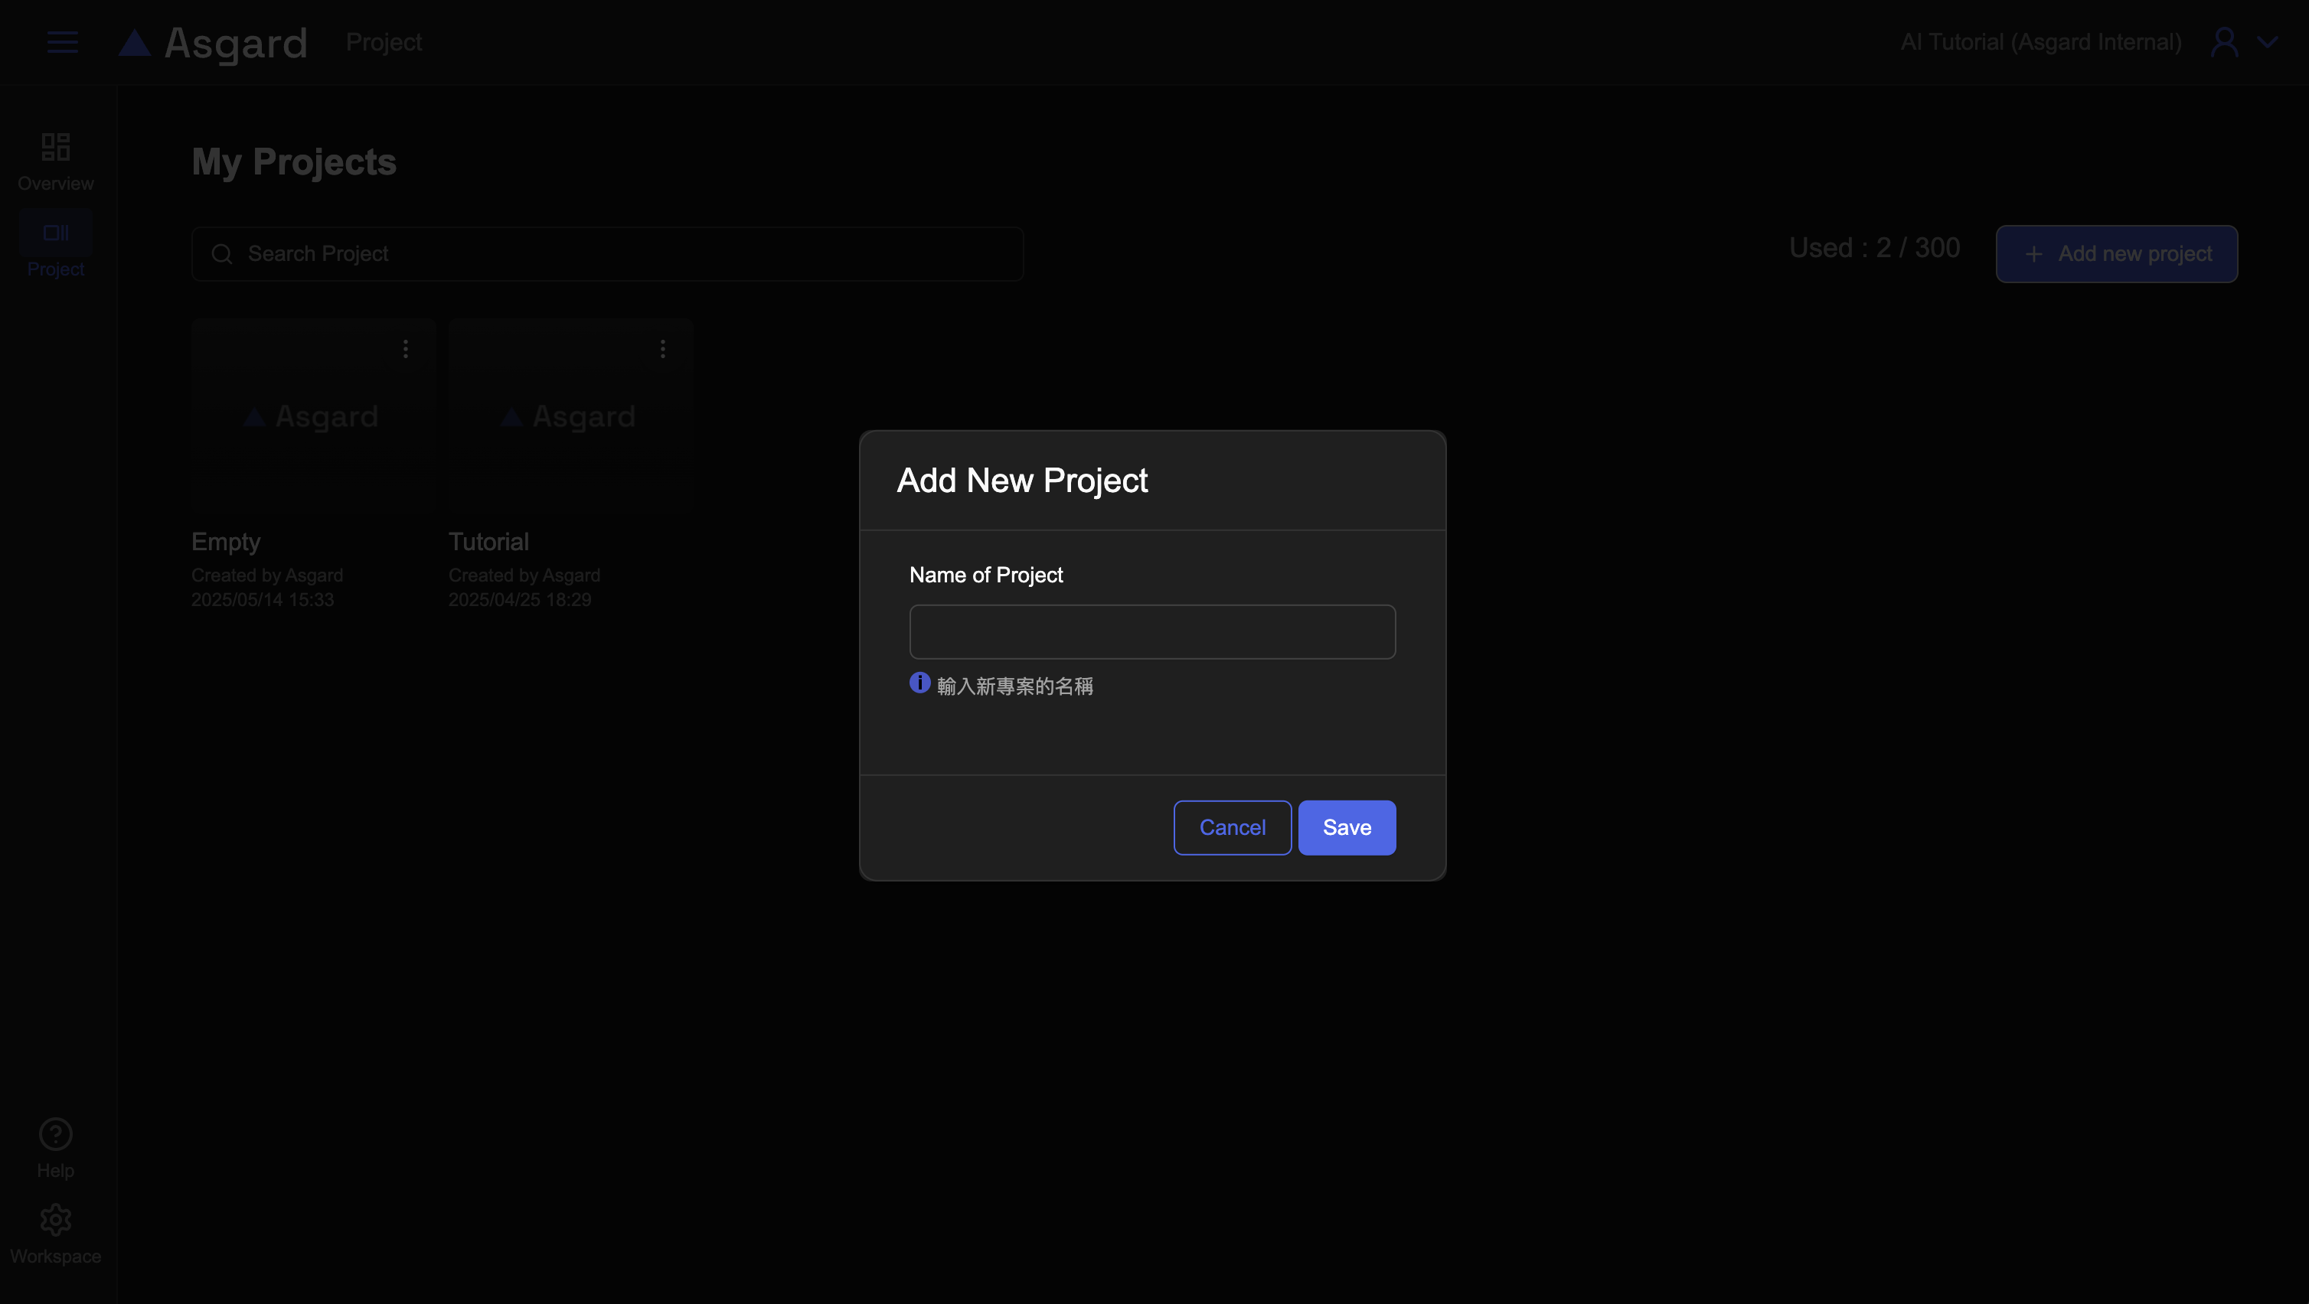Click AI Tutorial workspace name
This screenshot has width=2309, height=1304.
pyautogui.click(x=2041, y=42)
